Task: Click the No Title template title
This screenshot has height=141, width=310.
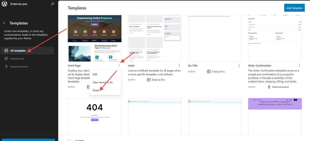Action: (193, 66)
